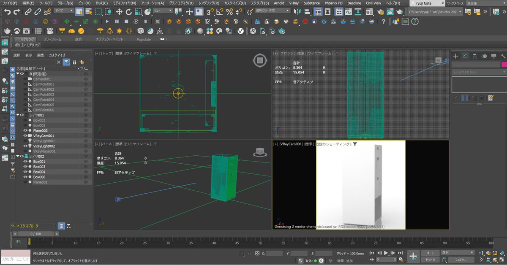Viewport: 507px width, 265px height.
Task: Click the Set Keys large plus button
Action: [x=414, y=256]
